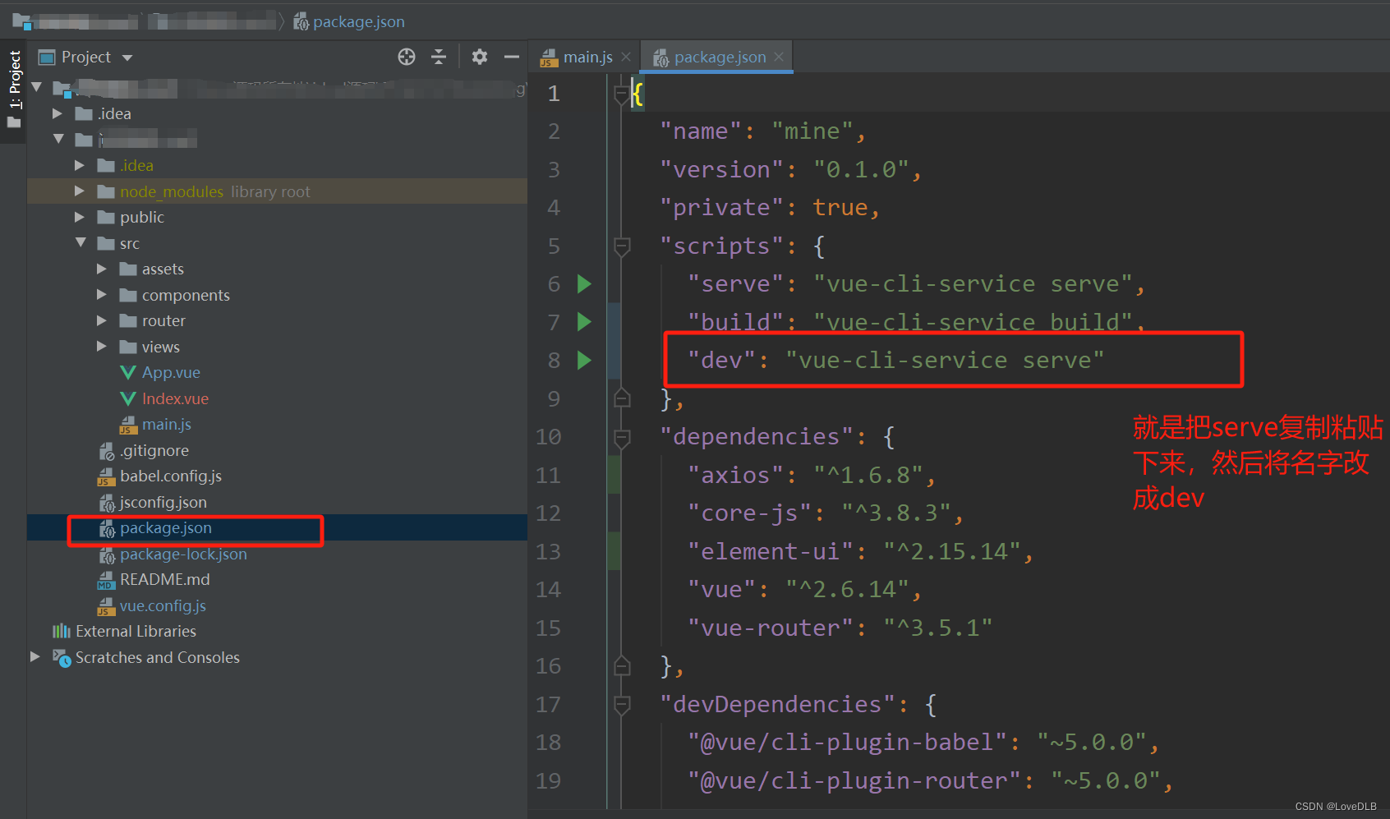Click the Collapse All icon in Project toolbar
This screenshot has width=1390, height=819.
click(439, 57)
